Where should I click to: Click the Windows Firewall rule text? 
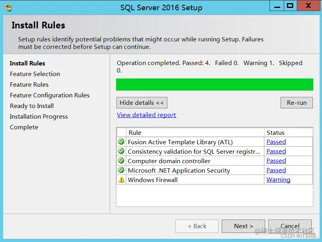(153, 180)
